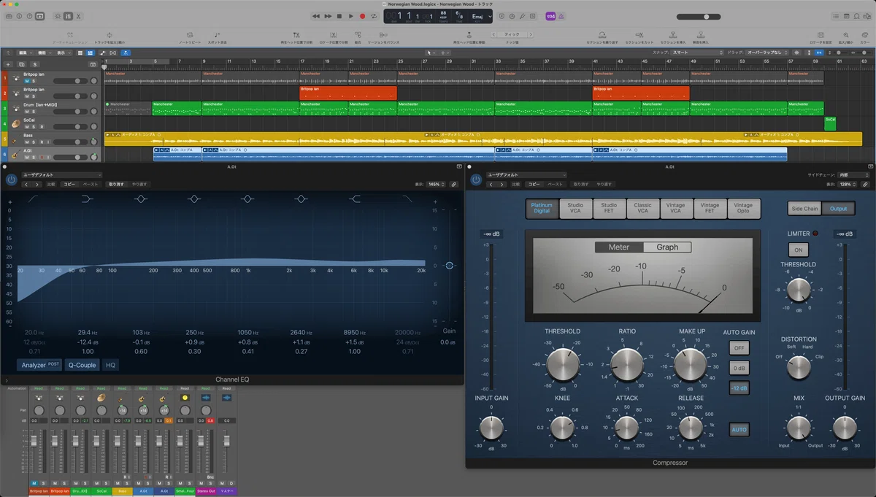The width and height of the screenshot is (876, 497).
Task: Select Platinum Digital compressor model
Action: coord(542,209)
